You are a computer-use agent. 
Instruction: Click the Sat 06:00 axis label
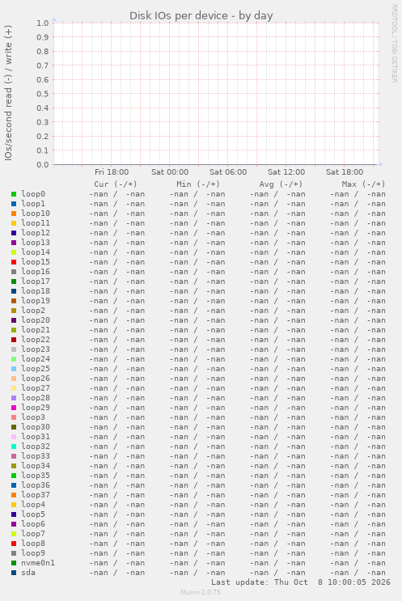(x=228, y=172)
